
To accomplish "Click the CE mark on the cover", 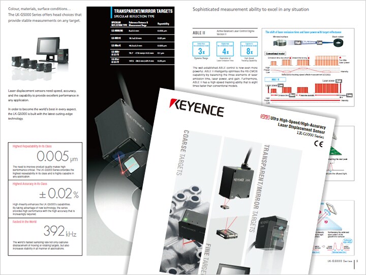I will (319, 144).
